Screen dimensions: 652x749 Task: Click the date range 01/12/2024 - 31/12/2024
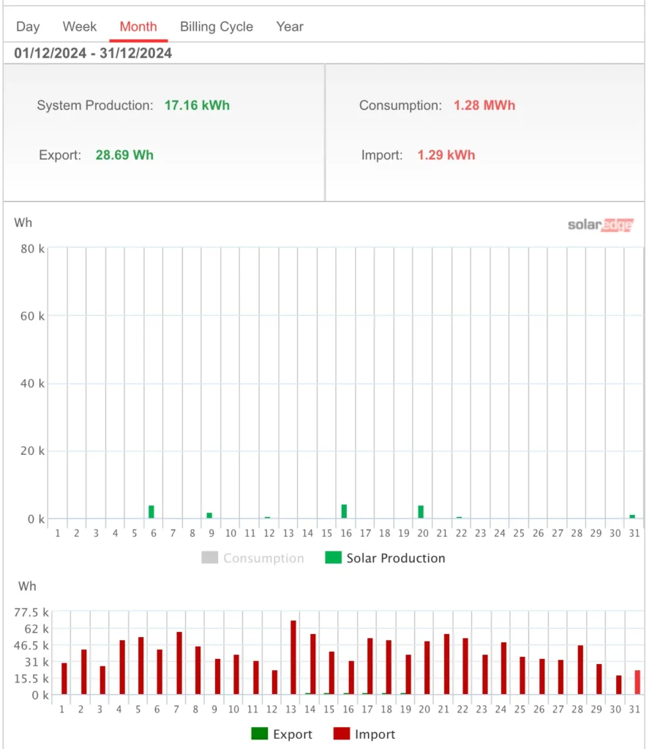[x=93, y=53]
